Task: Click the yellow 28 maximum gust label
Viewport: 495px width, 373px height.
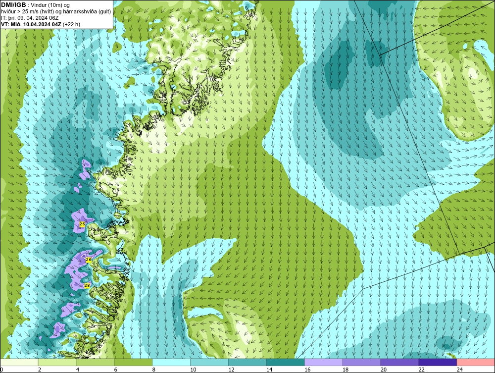Action: click(87, 285)
